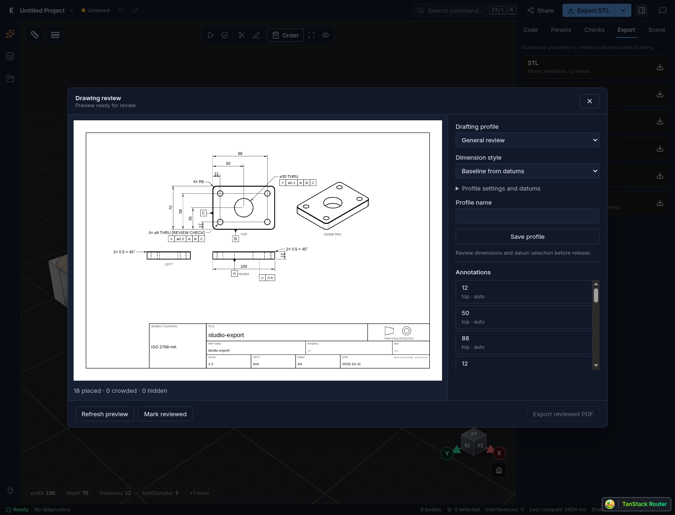Viewport: 675px width, 515px height.
Task: Select the pencil sketch tool icon
Action: [256, 35]
